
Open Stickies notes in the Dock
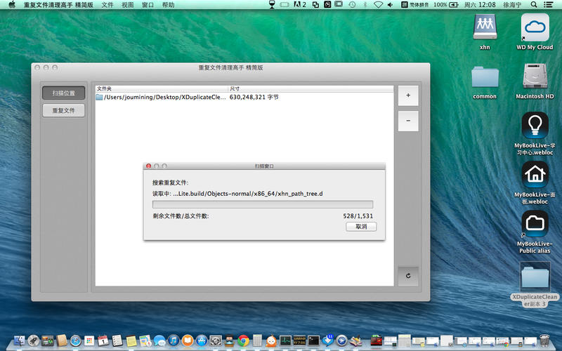pos(131,340)
